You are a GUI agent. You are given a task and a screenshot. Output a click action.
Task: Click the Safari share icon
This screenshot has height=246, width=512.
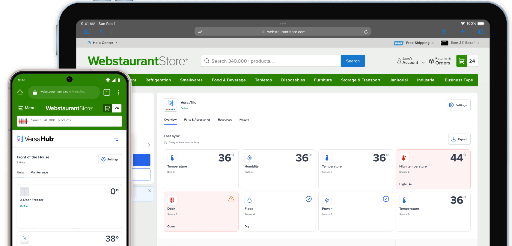click(x=444, y=32)
